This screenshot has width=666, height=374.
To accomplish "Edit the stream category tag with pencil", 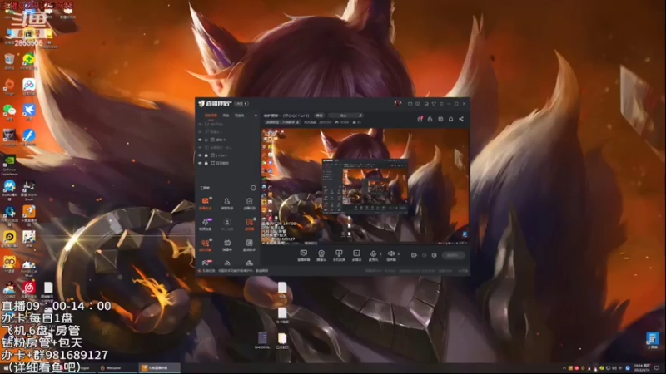I will [282, 122].
